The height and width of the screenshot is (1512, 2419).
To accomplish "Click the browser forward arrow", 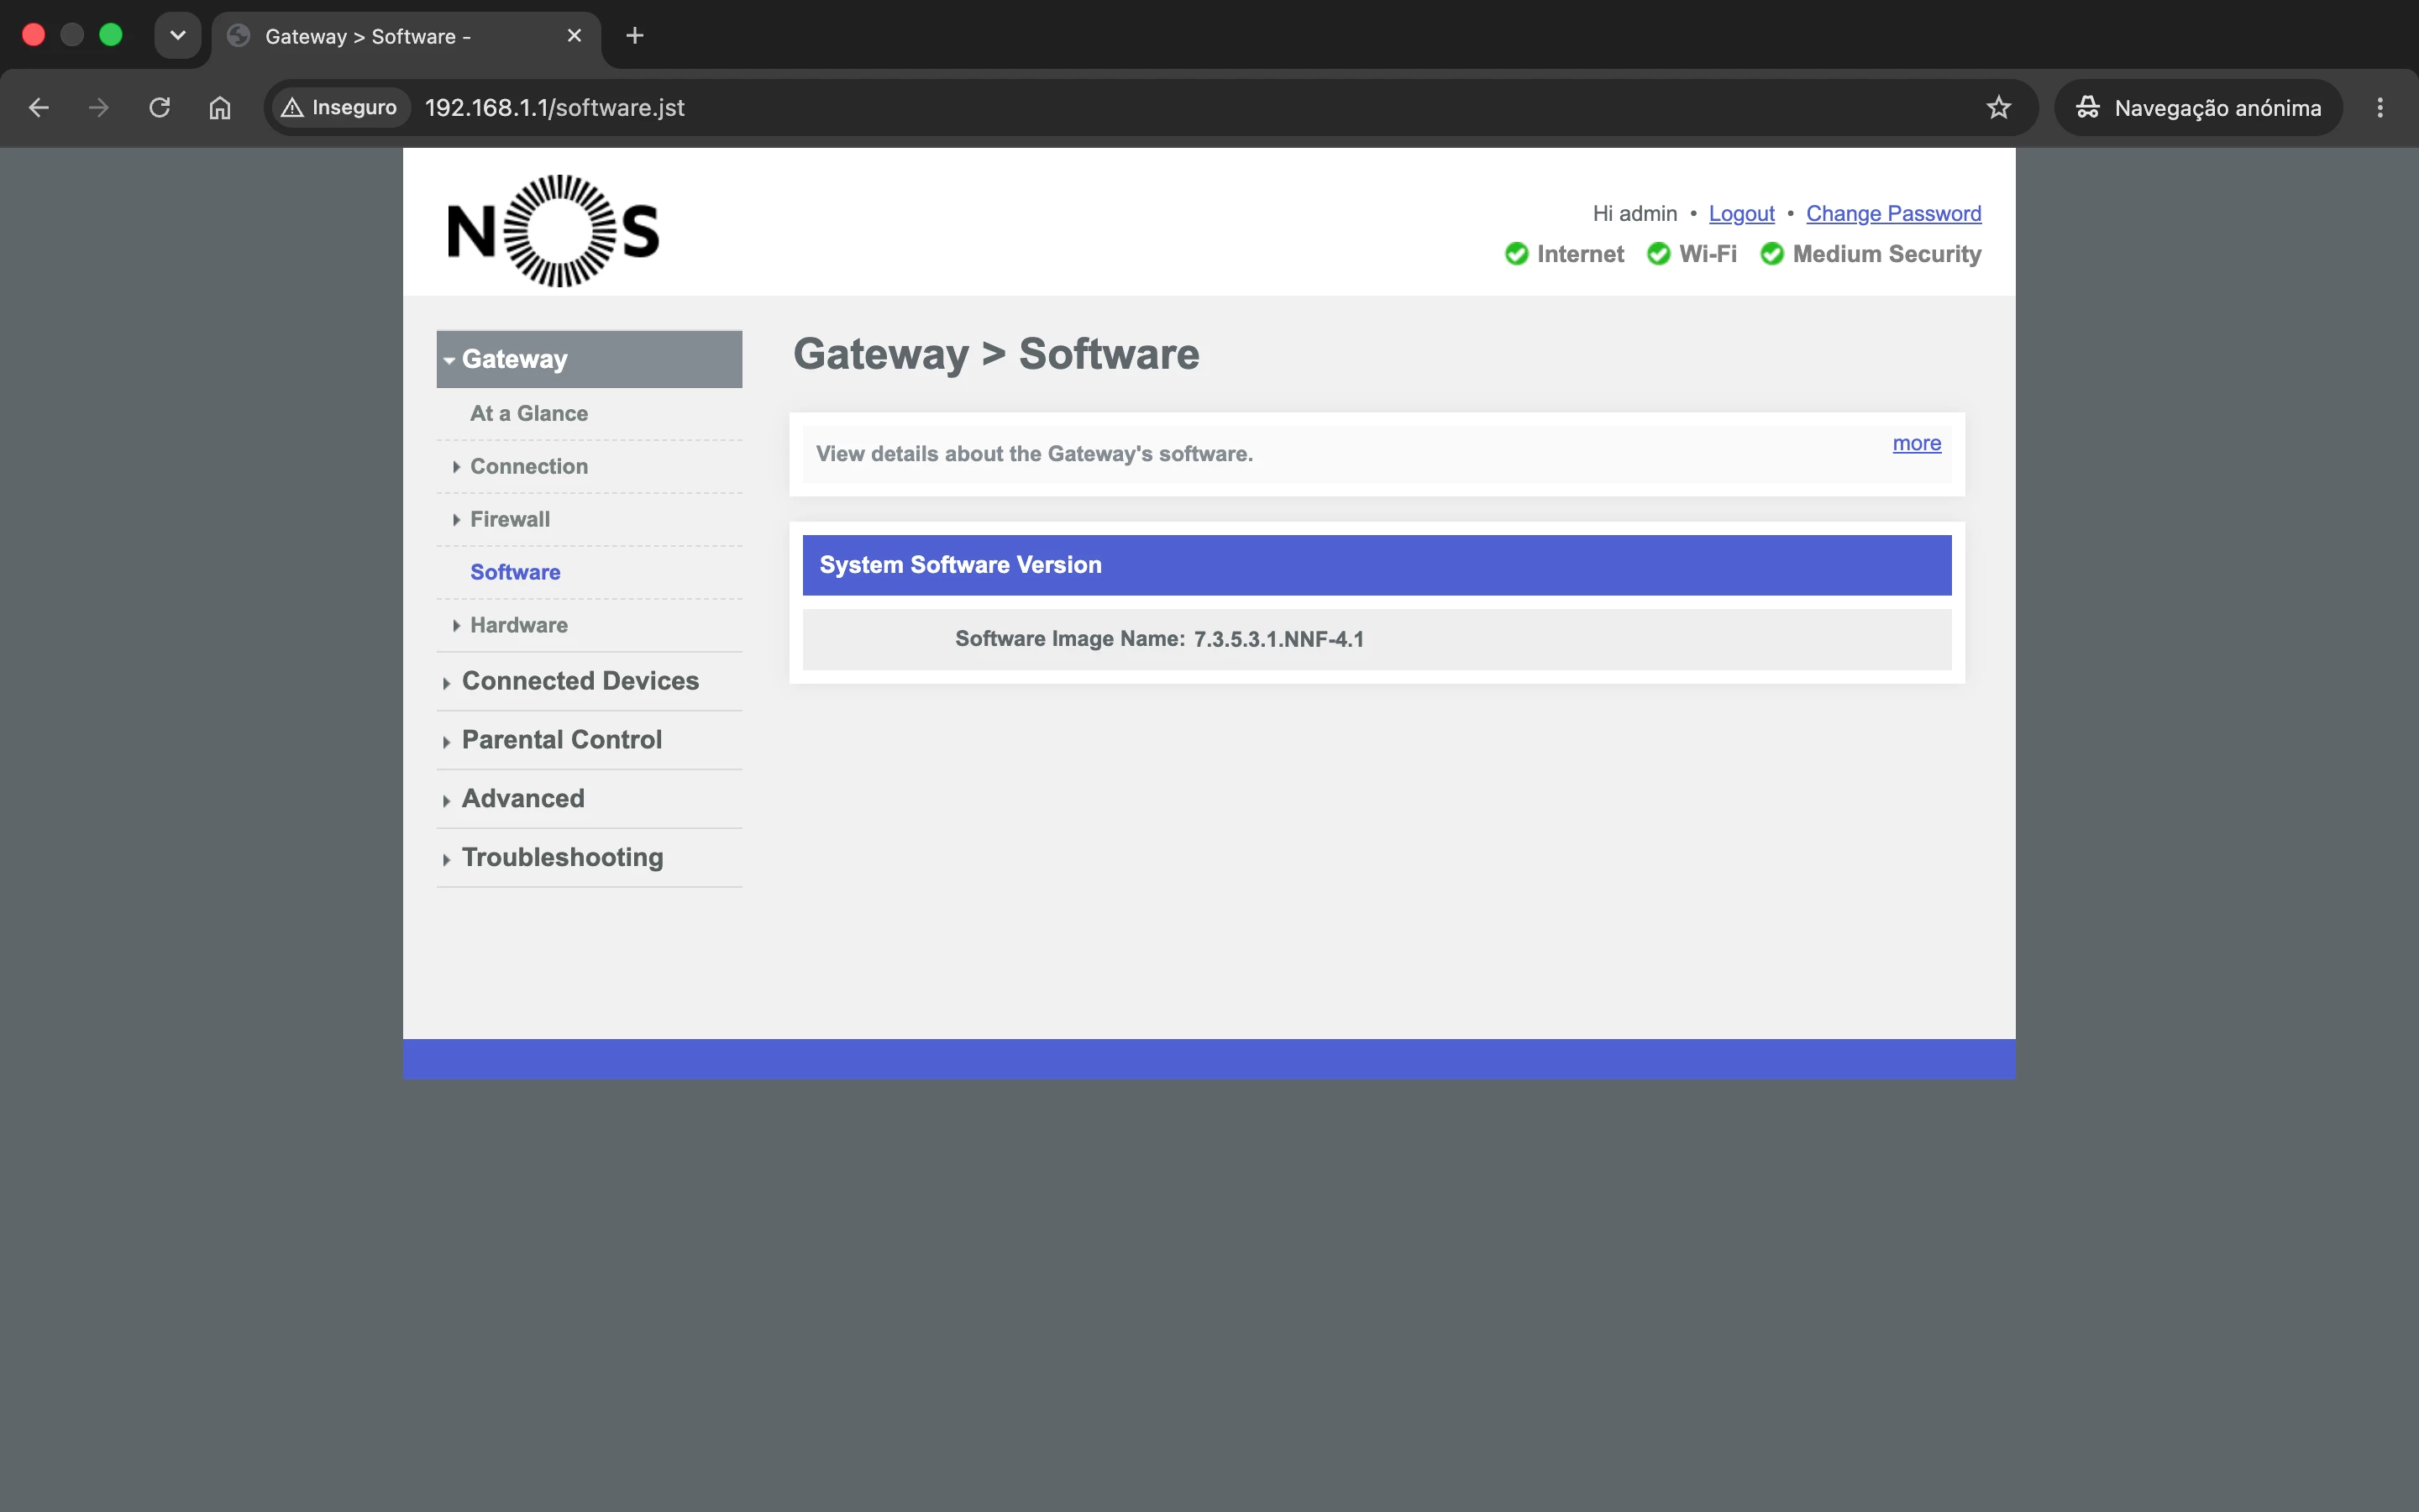I will (98, 107).
